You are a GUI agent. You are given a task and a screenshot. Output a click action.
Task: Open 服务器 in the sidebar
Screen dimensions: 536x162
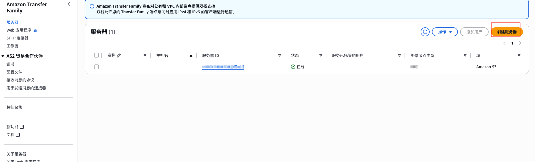(12, 22)
